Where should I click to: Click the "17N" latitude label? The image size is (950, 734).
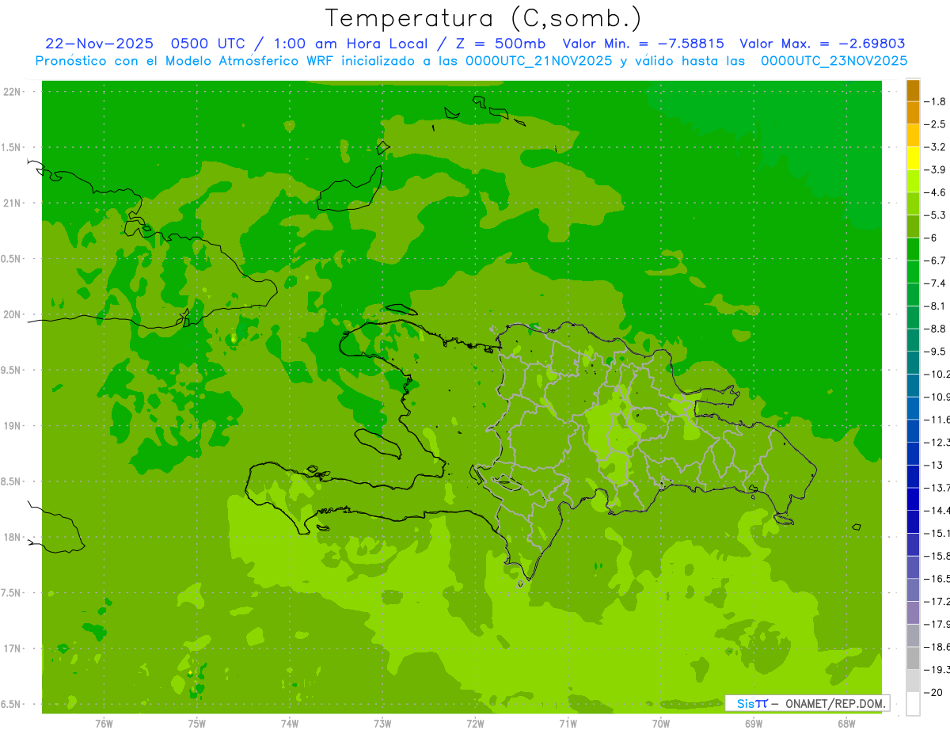pyautogui.click(x=13, y=648)
